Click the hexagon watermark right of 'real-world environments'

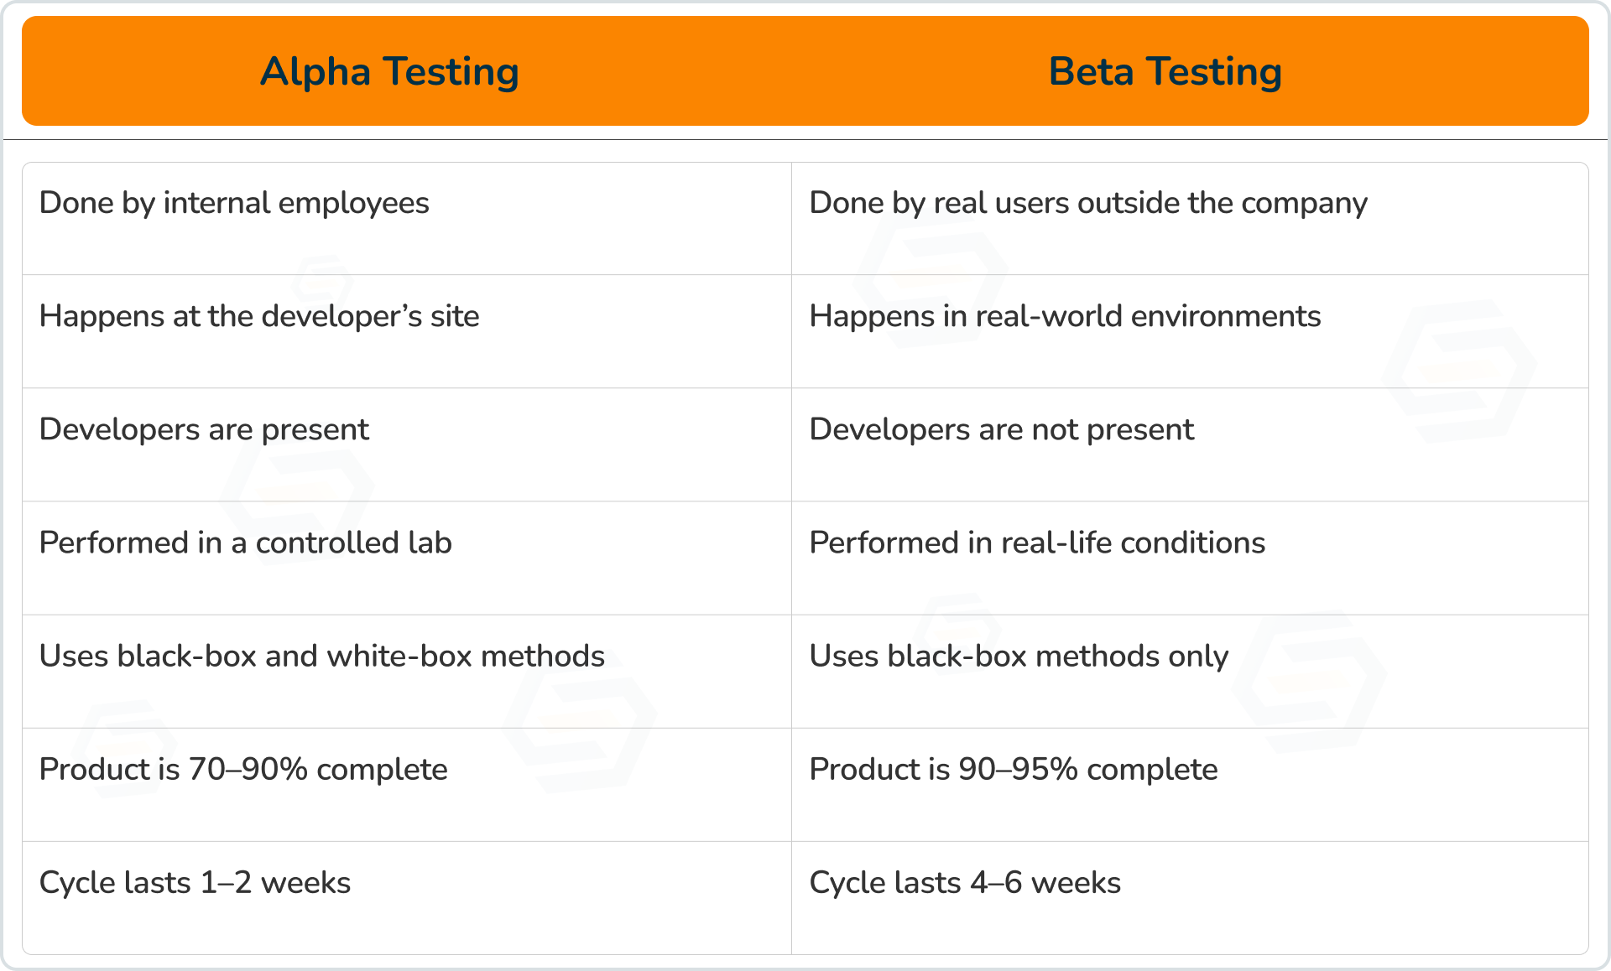(1460, 371)
